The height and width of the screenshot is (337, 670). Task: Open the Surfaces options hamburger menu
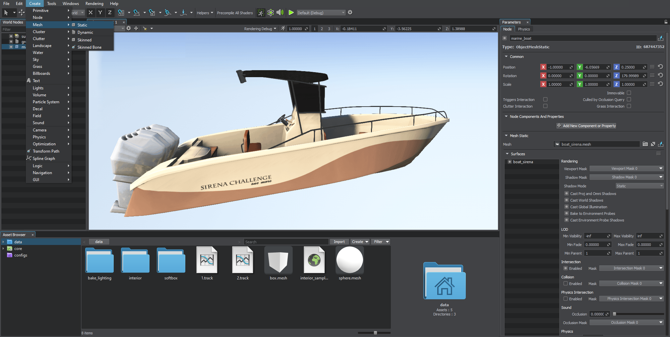658,154
